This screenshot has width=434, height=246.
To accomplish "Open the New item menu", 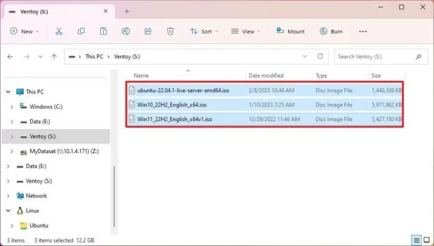I will tap(24, 31).
